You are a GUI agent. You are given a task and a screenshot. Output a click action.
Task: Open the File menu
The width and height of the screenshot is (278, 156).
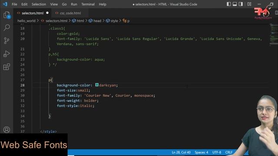tap(14, 4)
